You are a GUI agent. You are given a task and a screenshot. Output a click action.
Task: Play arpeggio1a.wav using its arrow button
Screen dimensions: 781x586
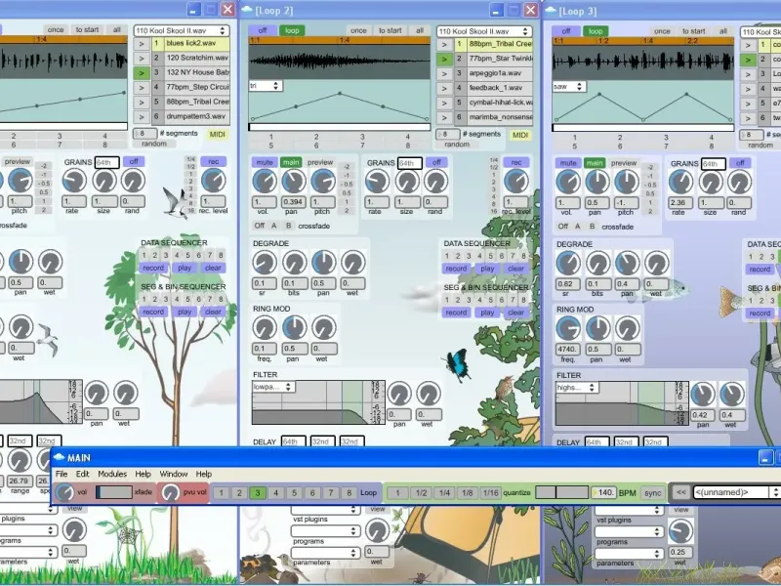click(444, 74)
